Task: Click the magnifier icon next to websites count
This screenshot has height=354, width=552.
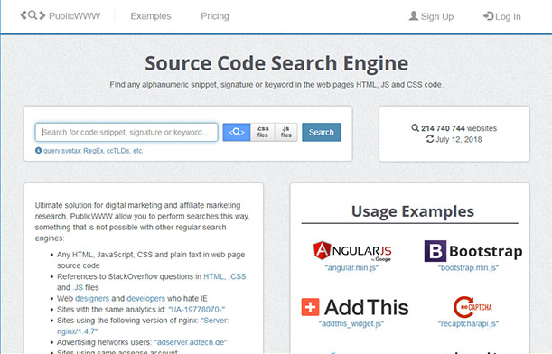Action: click(x=415, y=127)
